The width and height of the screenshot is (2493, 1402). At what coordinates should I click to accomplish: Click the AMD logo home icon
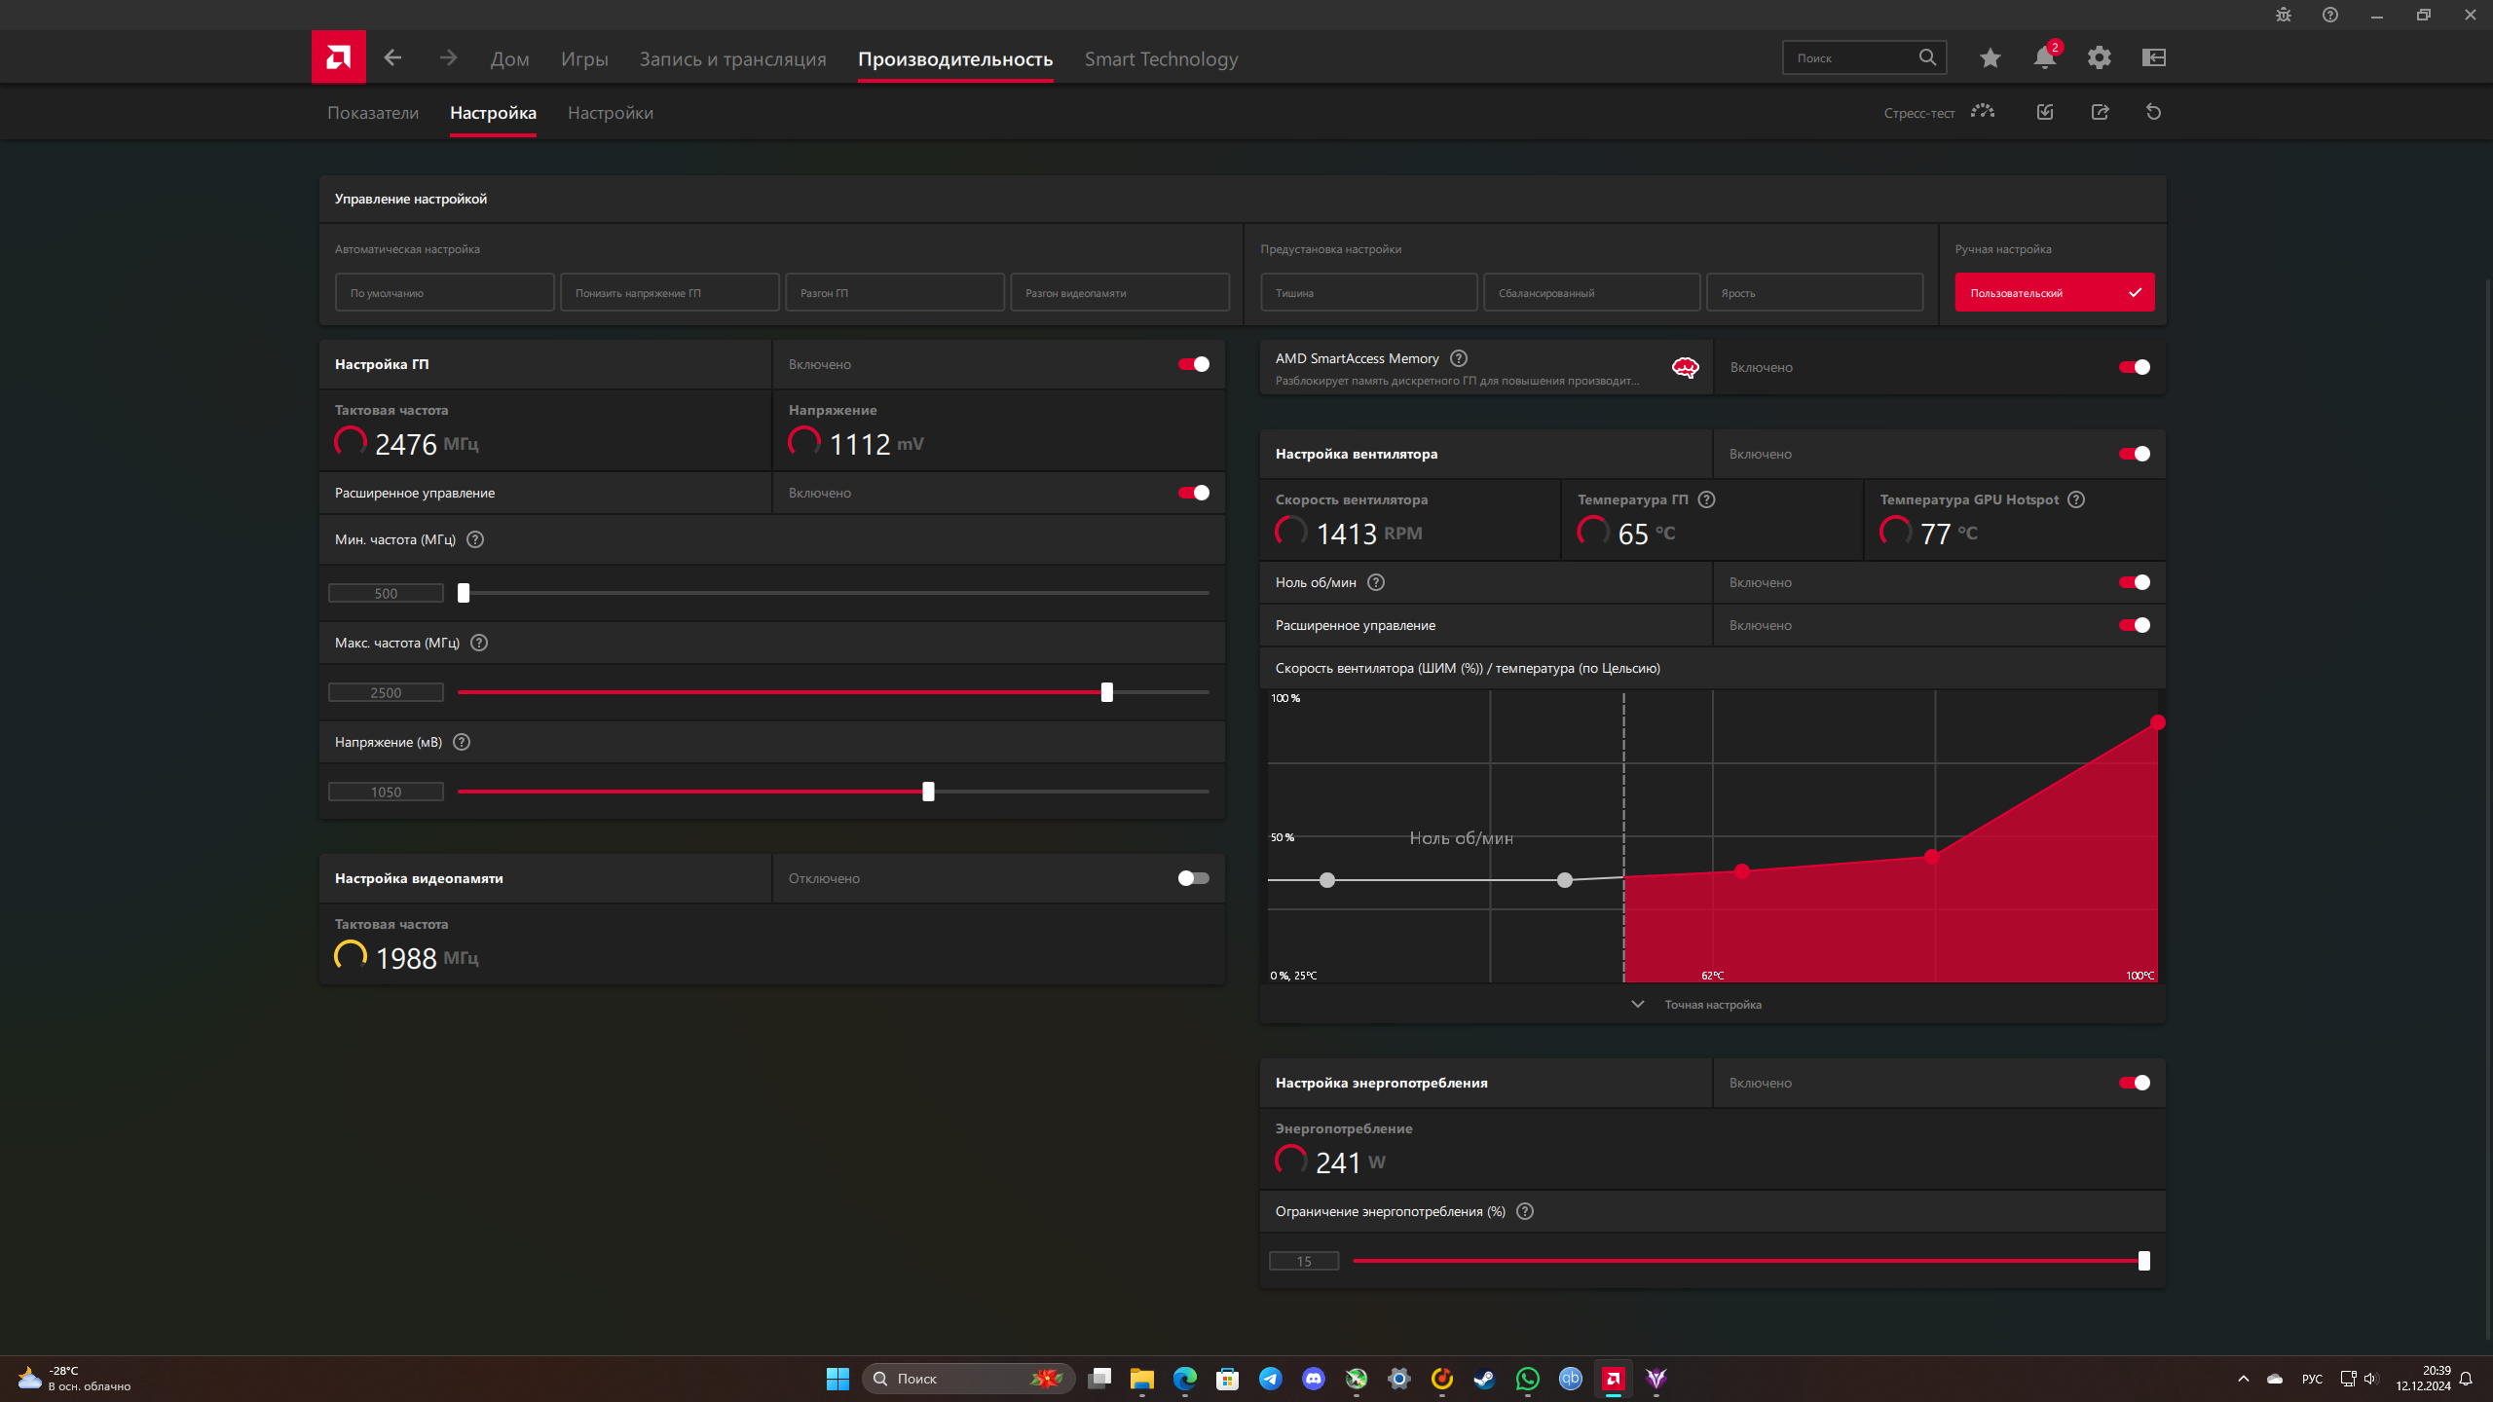tap(338, 57)
